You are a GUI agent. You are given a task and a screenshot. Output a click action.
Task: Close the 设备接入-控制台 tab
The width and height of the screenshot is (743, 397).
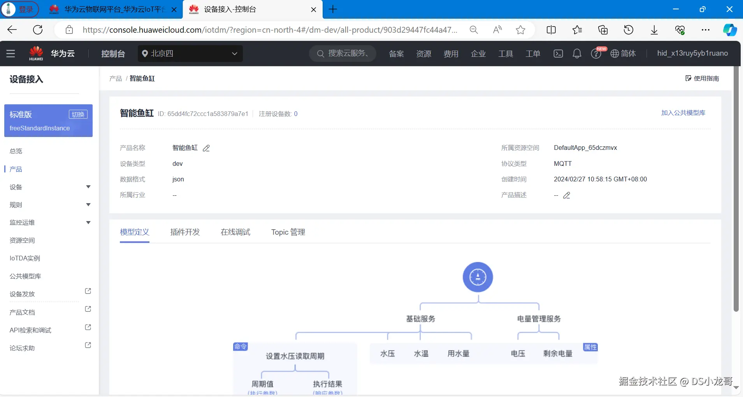(314, 10)
